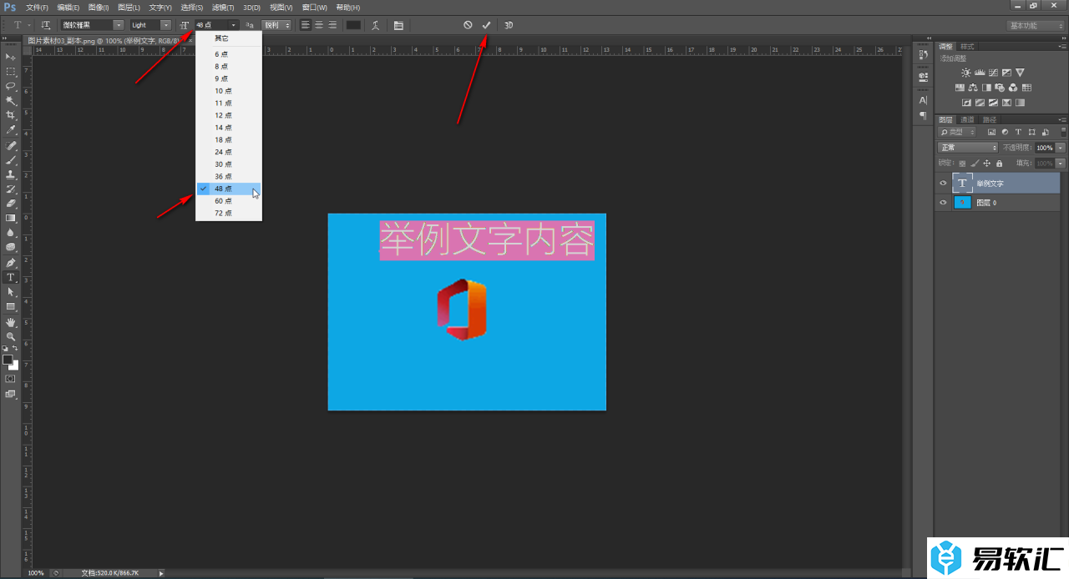Open the warp text dialog
The width and height of the screenshot is (1069, 579).
pyautogui.click(x=376, y=25)
